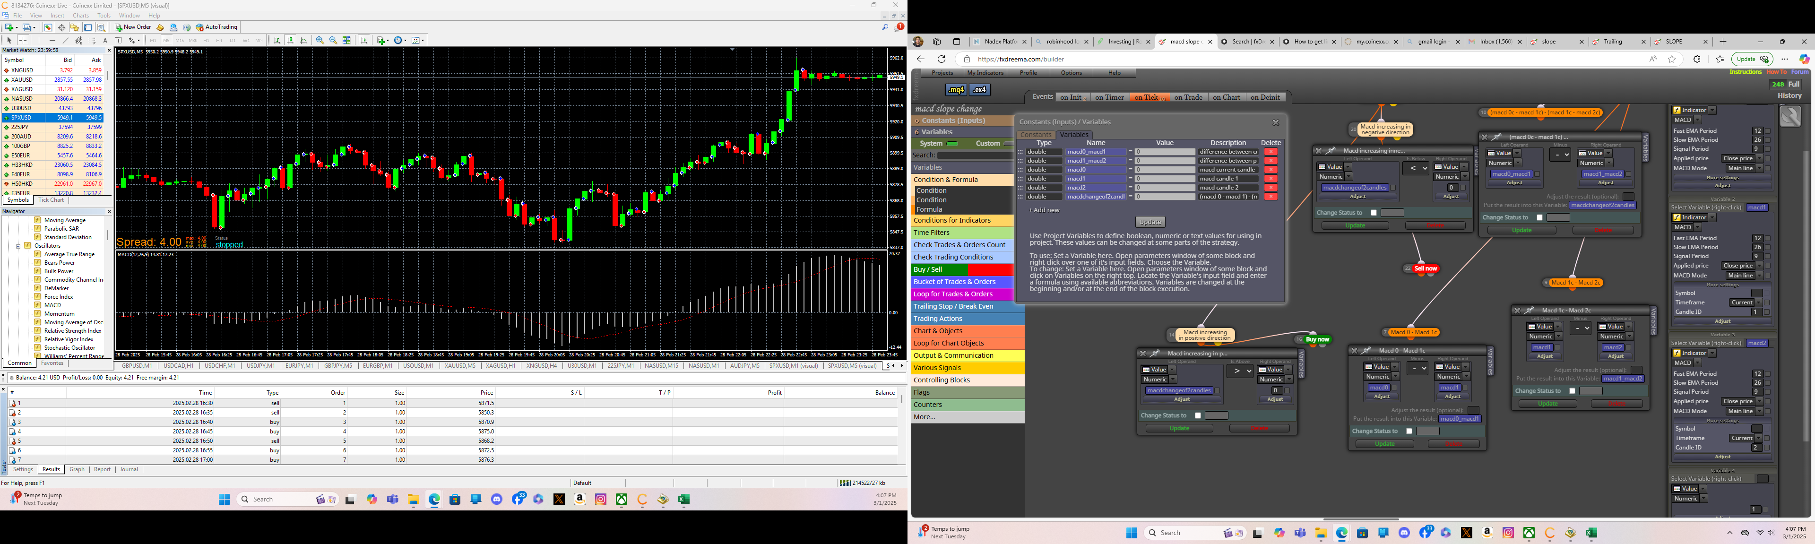The image size is (1815, 544).
Task: Toggle Change Status checkbox in 'Macd 0 - Macd 1c' panel
Action: 1409,431
